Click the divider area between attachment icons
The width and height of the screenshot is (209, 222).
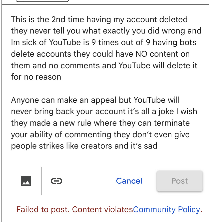[x=41, y=181]
